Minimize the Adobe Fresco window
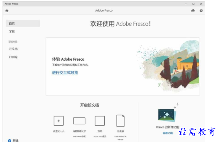The height and width of the screenshot is (142, 218). pyautogui.click(x=185, y=4)
